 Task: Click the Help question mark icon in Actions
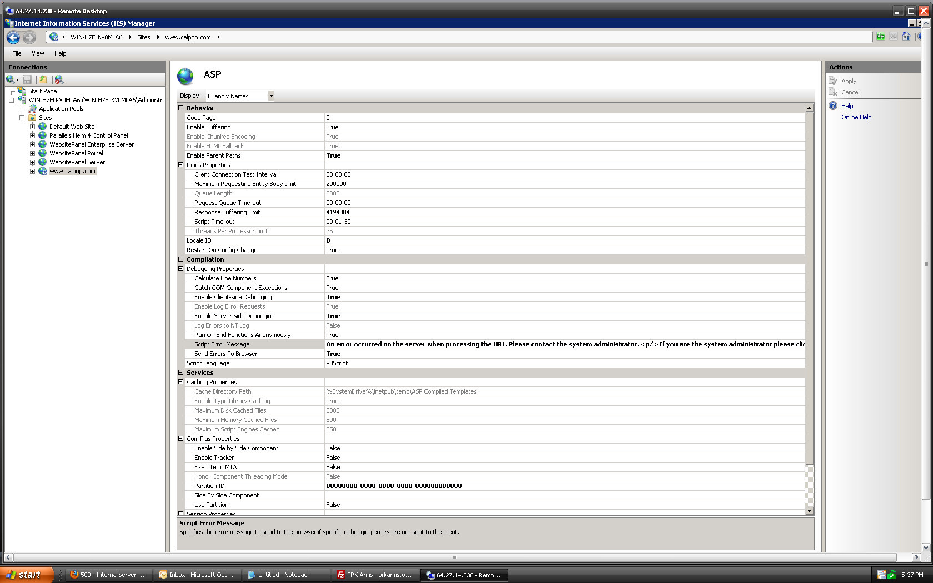pyautogui.click(x=834, y=105)
